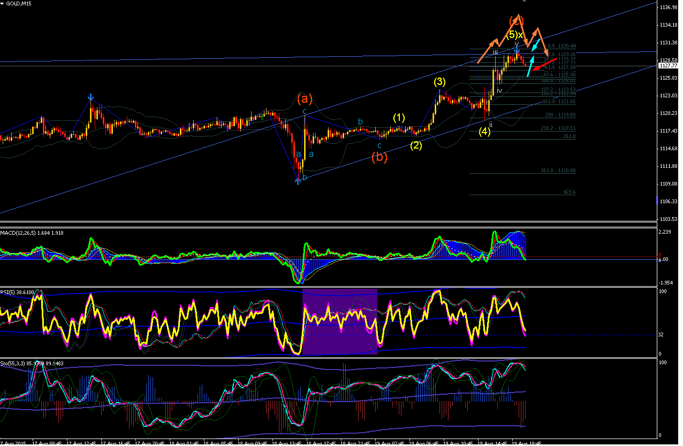Select the blue down arrow at the left peak
This screenshot has width=683, height=446.
[91, 98]
